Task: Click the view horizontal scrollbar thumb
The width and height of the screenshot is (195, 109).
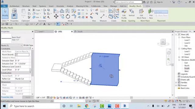Action: 131,97
